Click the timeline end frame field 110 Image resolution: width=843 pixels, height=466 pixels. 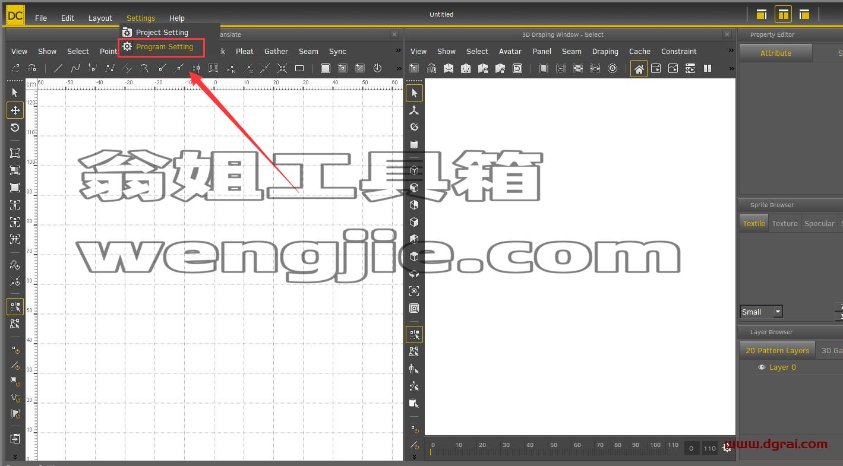point(709,448)
